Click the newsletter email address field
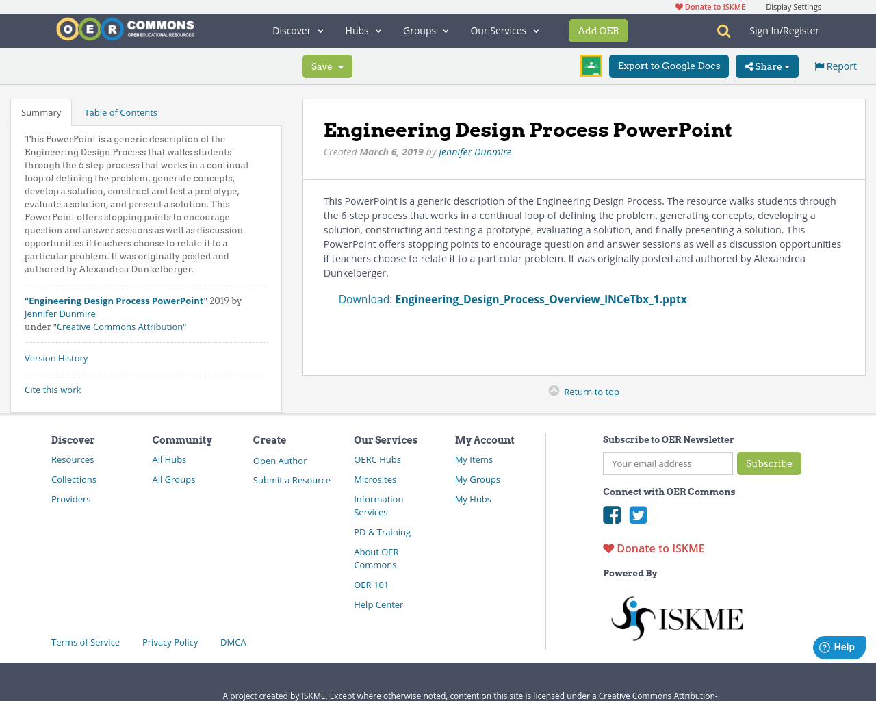This screenshot has width=876, height=701. pos(667,463)
